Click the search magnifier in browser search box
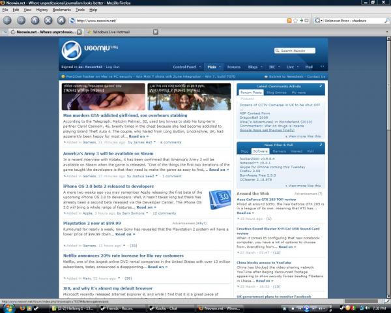 tap(386, 21)
